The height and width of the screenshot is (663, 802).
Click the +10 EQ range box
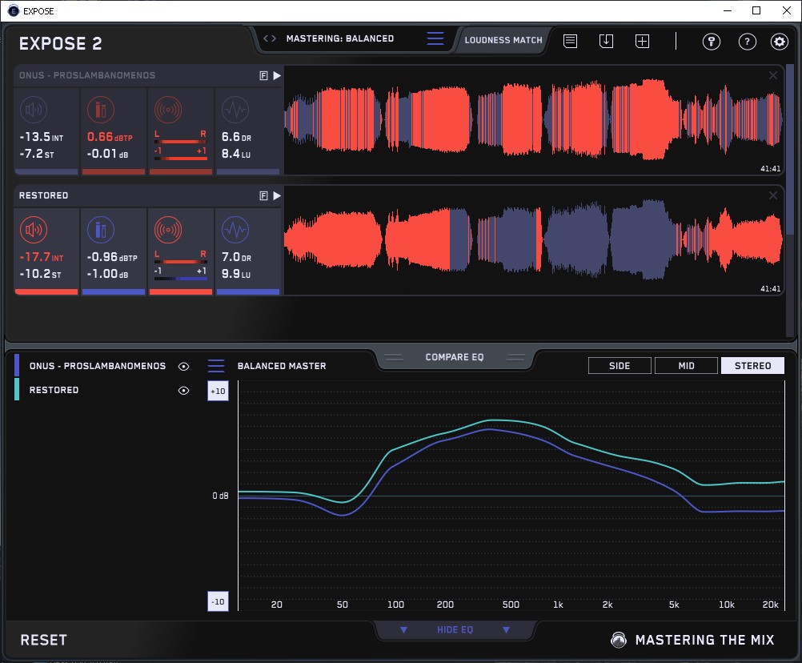pos(218,391)
